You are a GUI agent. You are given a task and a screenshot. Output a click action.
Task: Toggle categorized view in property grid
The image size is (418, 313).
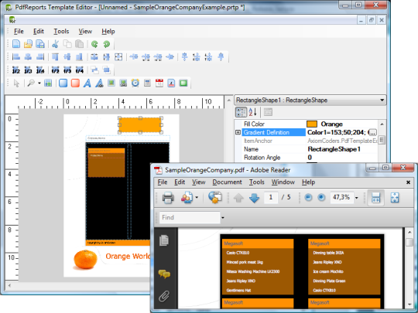[241, 112]
